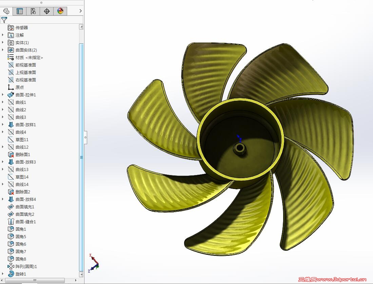This screenshot has height=284, width=373.
Task: Select the 阵列(圆周)1 circular pattern icon
Action: click(11, 266)
